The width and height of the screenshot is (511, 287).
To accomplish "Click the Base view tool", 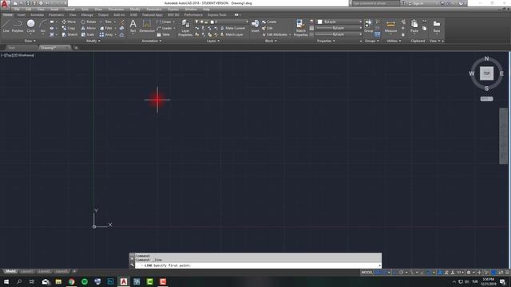I will coord(437,26).
